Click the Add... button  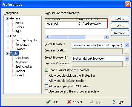(x=120, y=19)
